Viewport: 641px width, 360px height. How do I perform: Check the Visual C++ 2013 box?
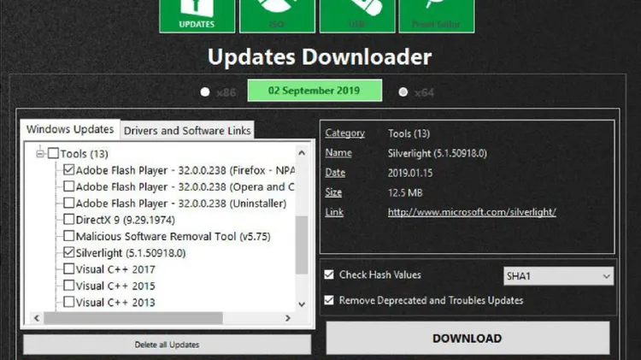click(x=68, y=302)
